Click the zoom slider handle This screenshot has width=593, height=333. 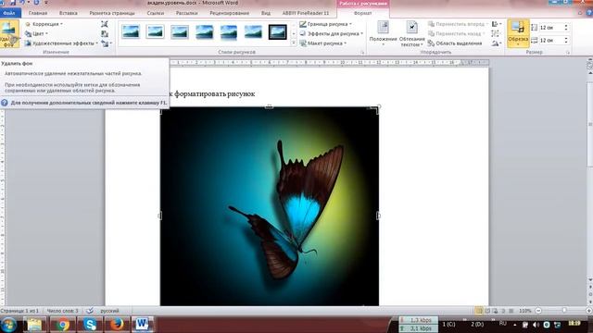tap(564, 311)
